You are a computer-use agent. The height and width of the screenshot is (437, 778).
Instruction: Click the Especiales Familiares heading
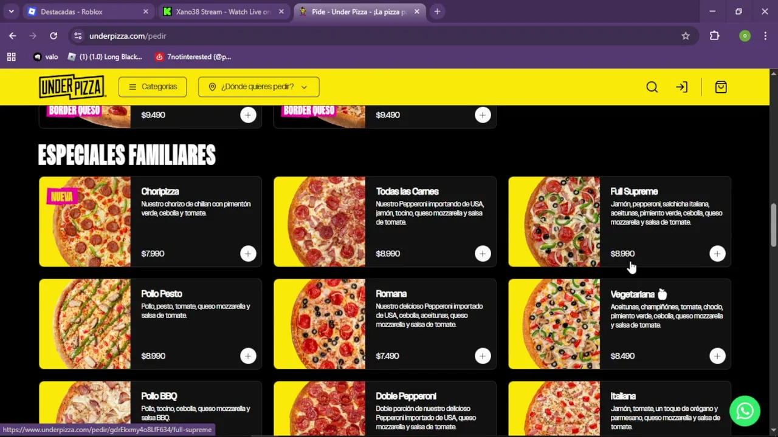pyautogui.click(x=127, y=155)
